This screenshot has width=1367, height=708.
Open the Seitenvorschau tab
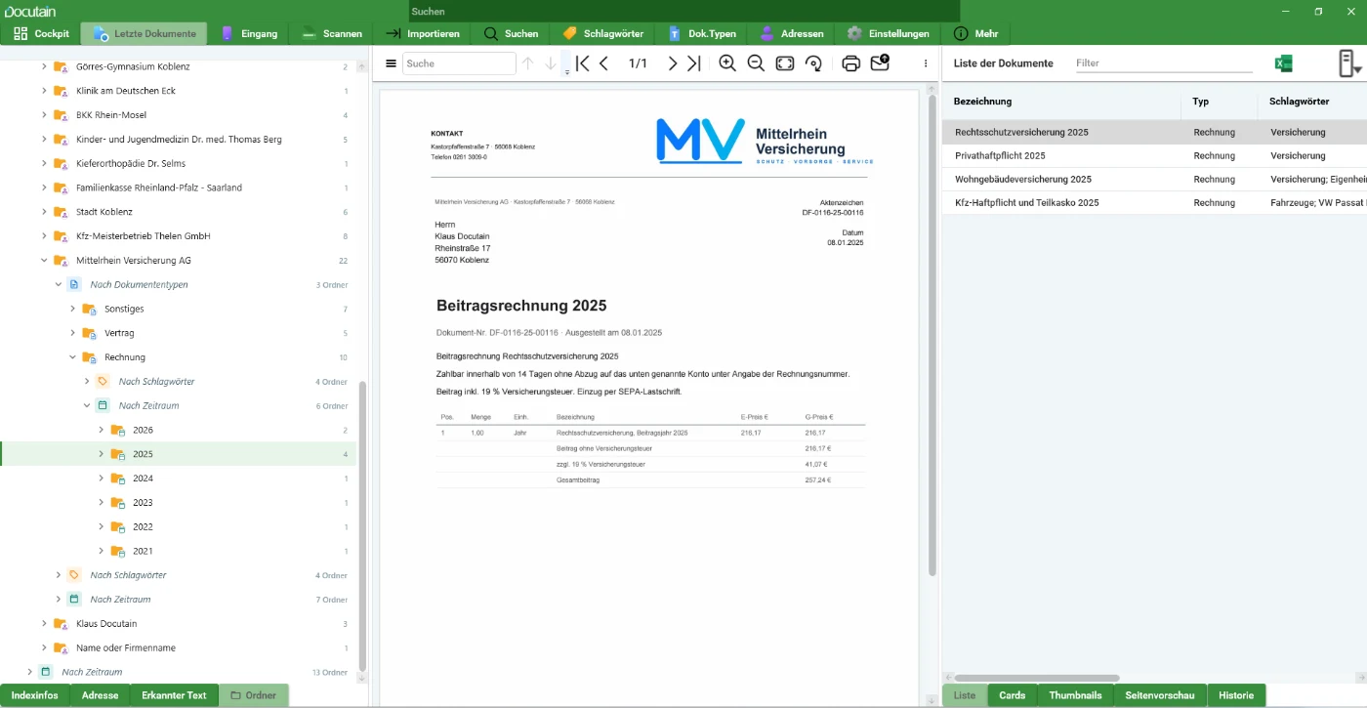pos(1160,695)
